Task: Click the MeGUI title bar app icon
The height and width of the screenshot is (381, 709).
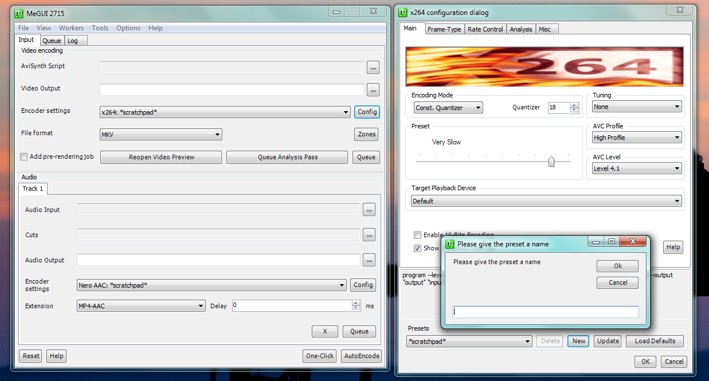Action: [19, 13]
